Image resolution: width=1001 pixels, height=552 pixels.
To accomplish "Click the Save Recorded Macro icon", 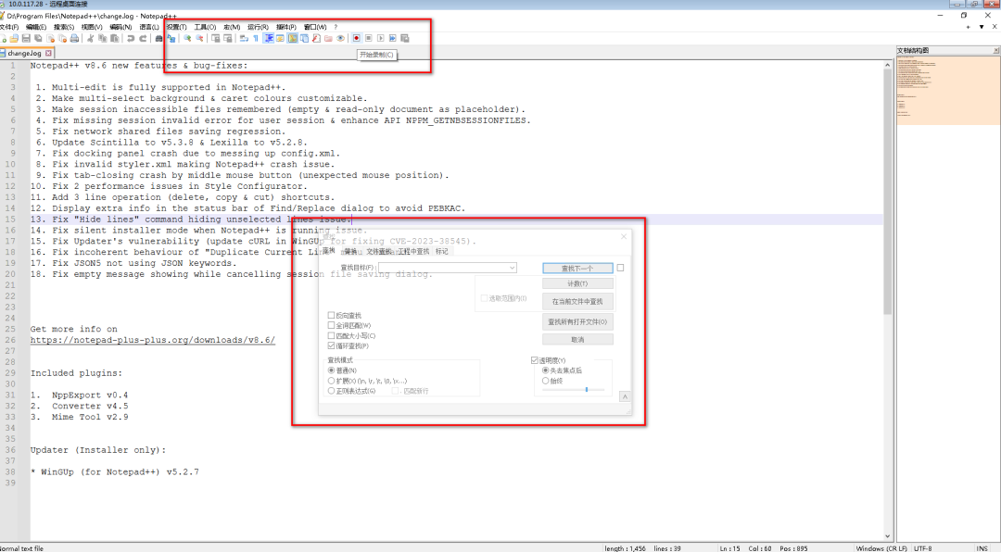I will 404,38.
